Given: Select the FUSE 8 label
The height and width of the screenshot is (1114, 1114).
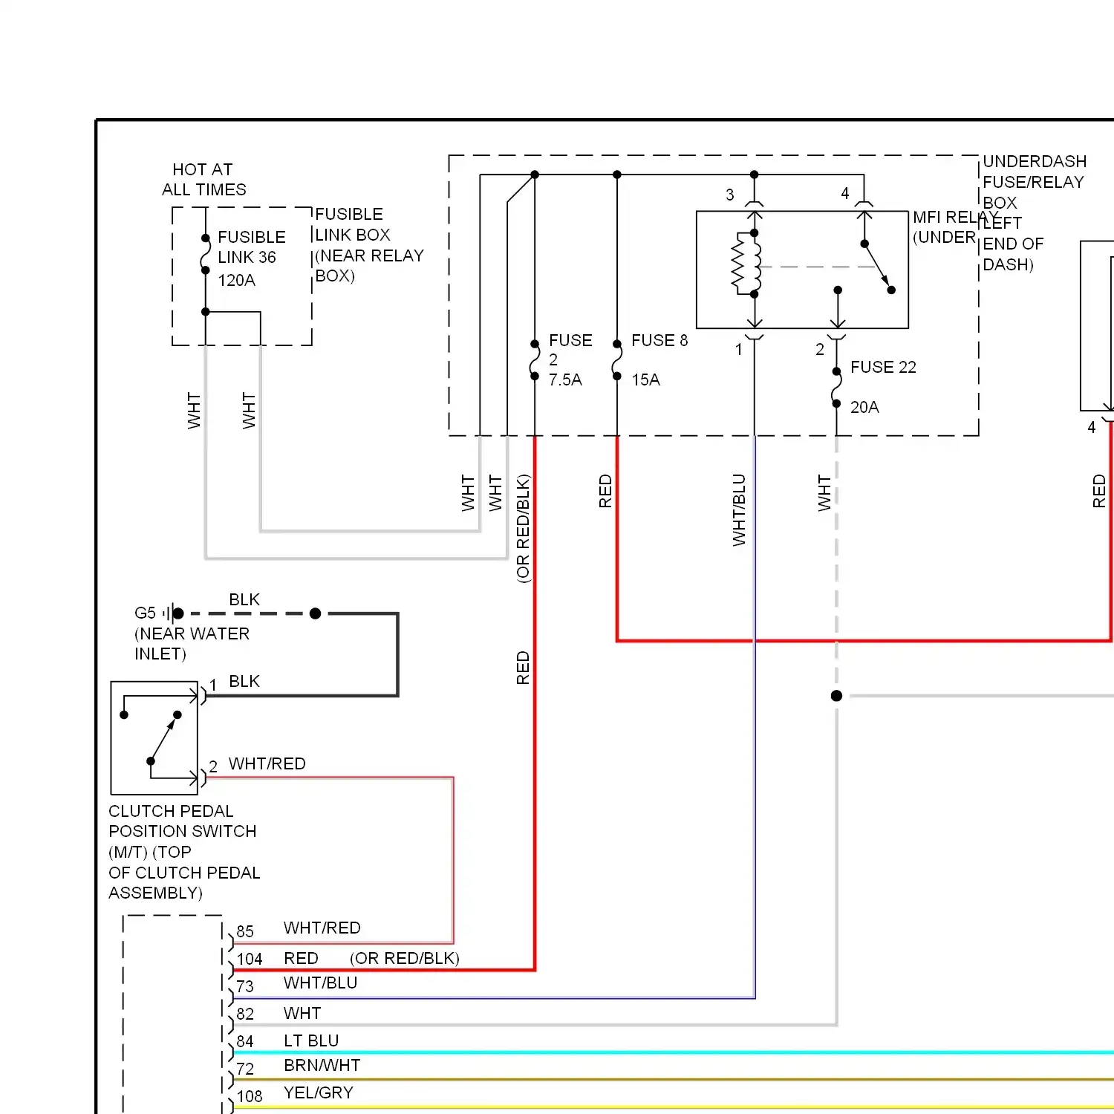Looking at the screenshot, I should [659, 340].
